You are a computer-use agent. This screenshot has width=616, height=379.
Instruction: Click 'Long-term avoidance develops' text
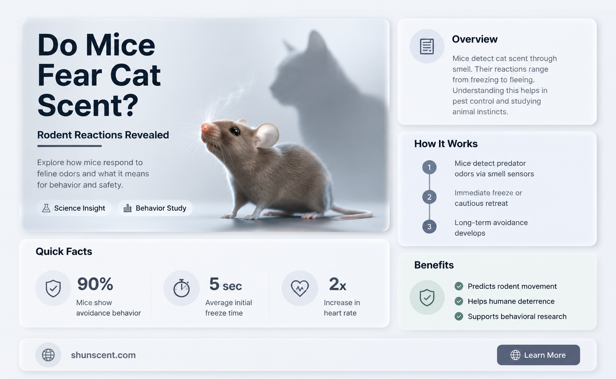pos(491,228)
